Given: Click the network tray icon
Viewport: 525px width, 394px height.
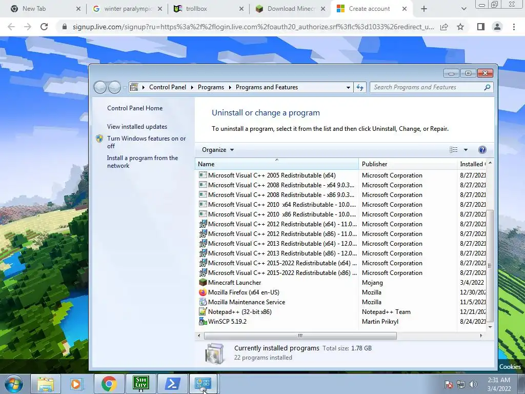Looking at the screenshot, I should click(461, 384).
